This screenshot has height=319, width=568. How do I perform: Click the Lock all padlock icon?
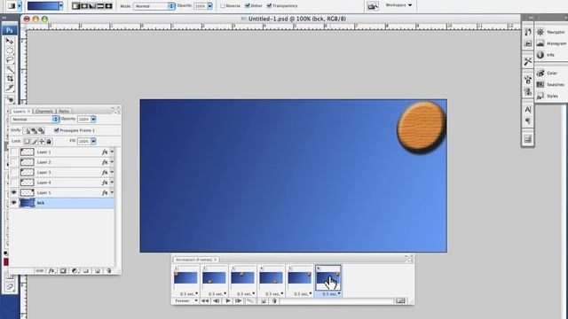49,142
